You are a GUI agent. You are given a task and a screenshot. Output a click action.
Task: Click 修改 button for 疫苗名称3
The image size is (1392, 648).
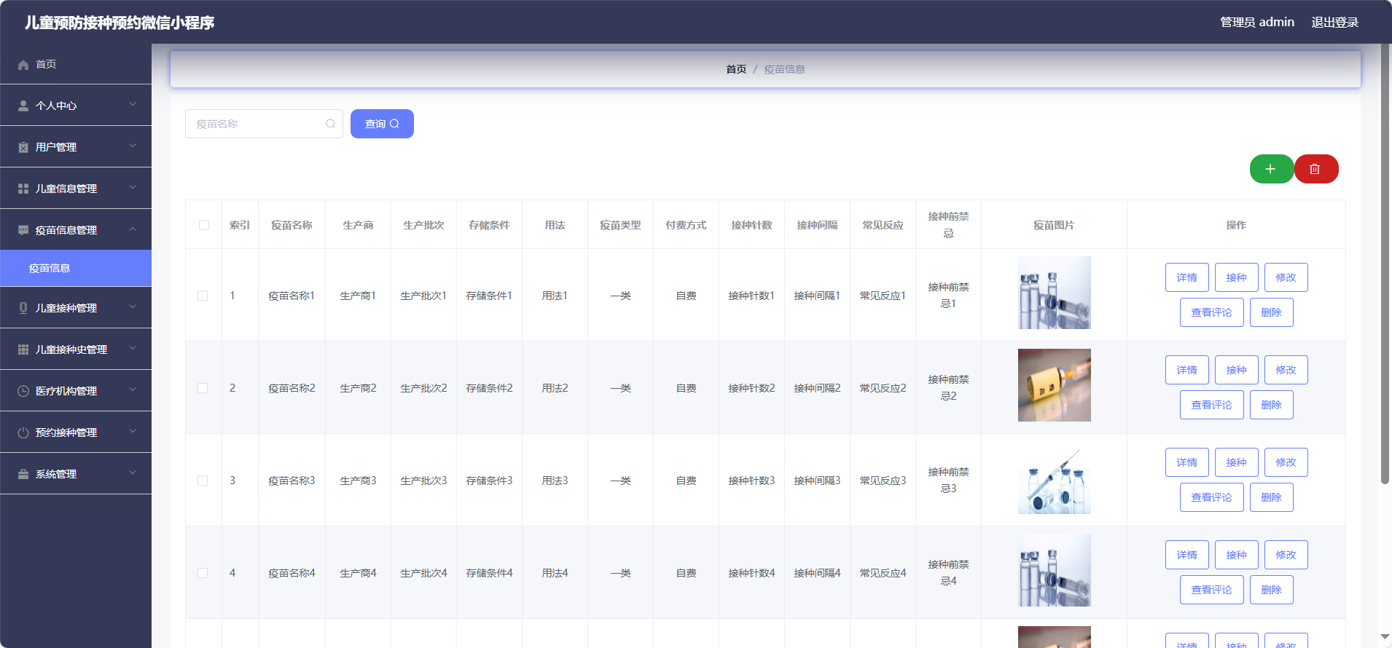tap(1286, 462)
